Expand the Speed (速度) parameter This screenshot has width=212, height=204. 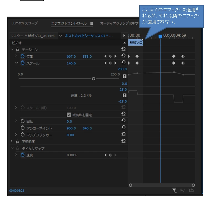(x=16, y=155)
